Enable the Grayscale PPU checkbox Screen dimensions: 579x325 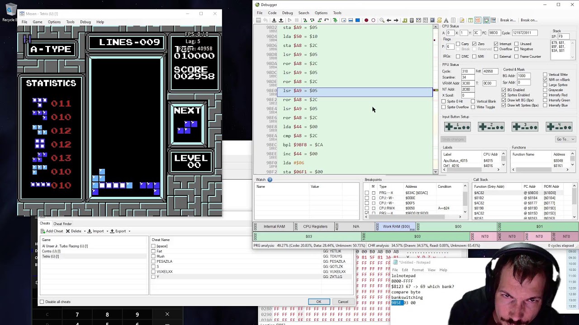545,90
